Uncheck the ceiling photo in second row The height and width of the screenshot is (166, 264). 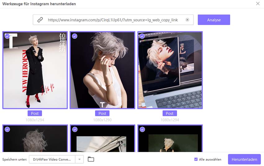pos(75,129)
